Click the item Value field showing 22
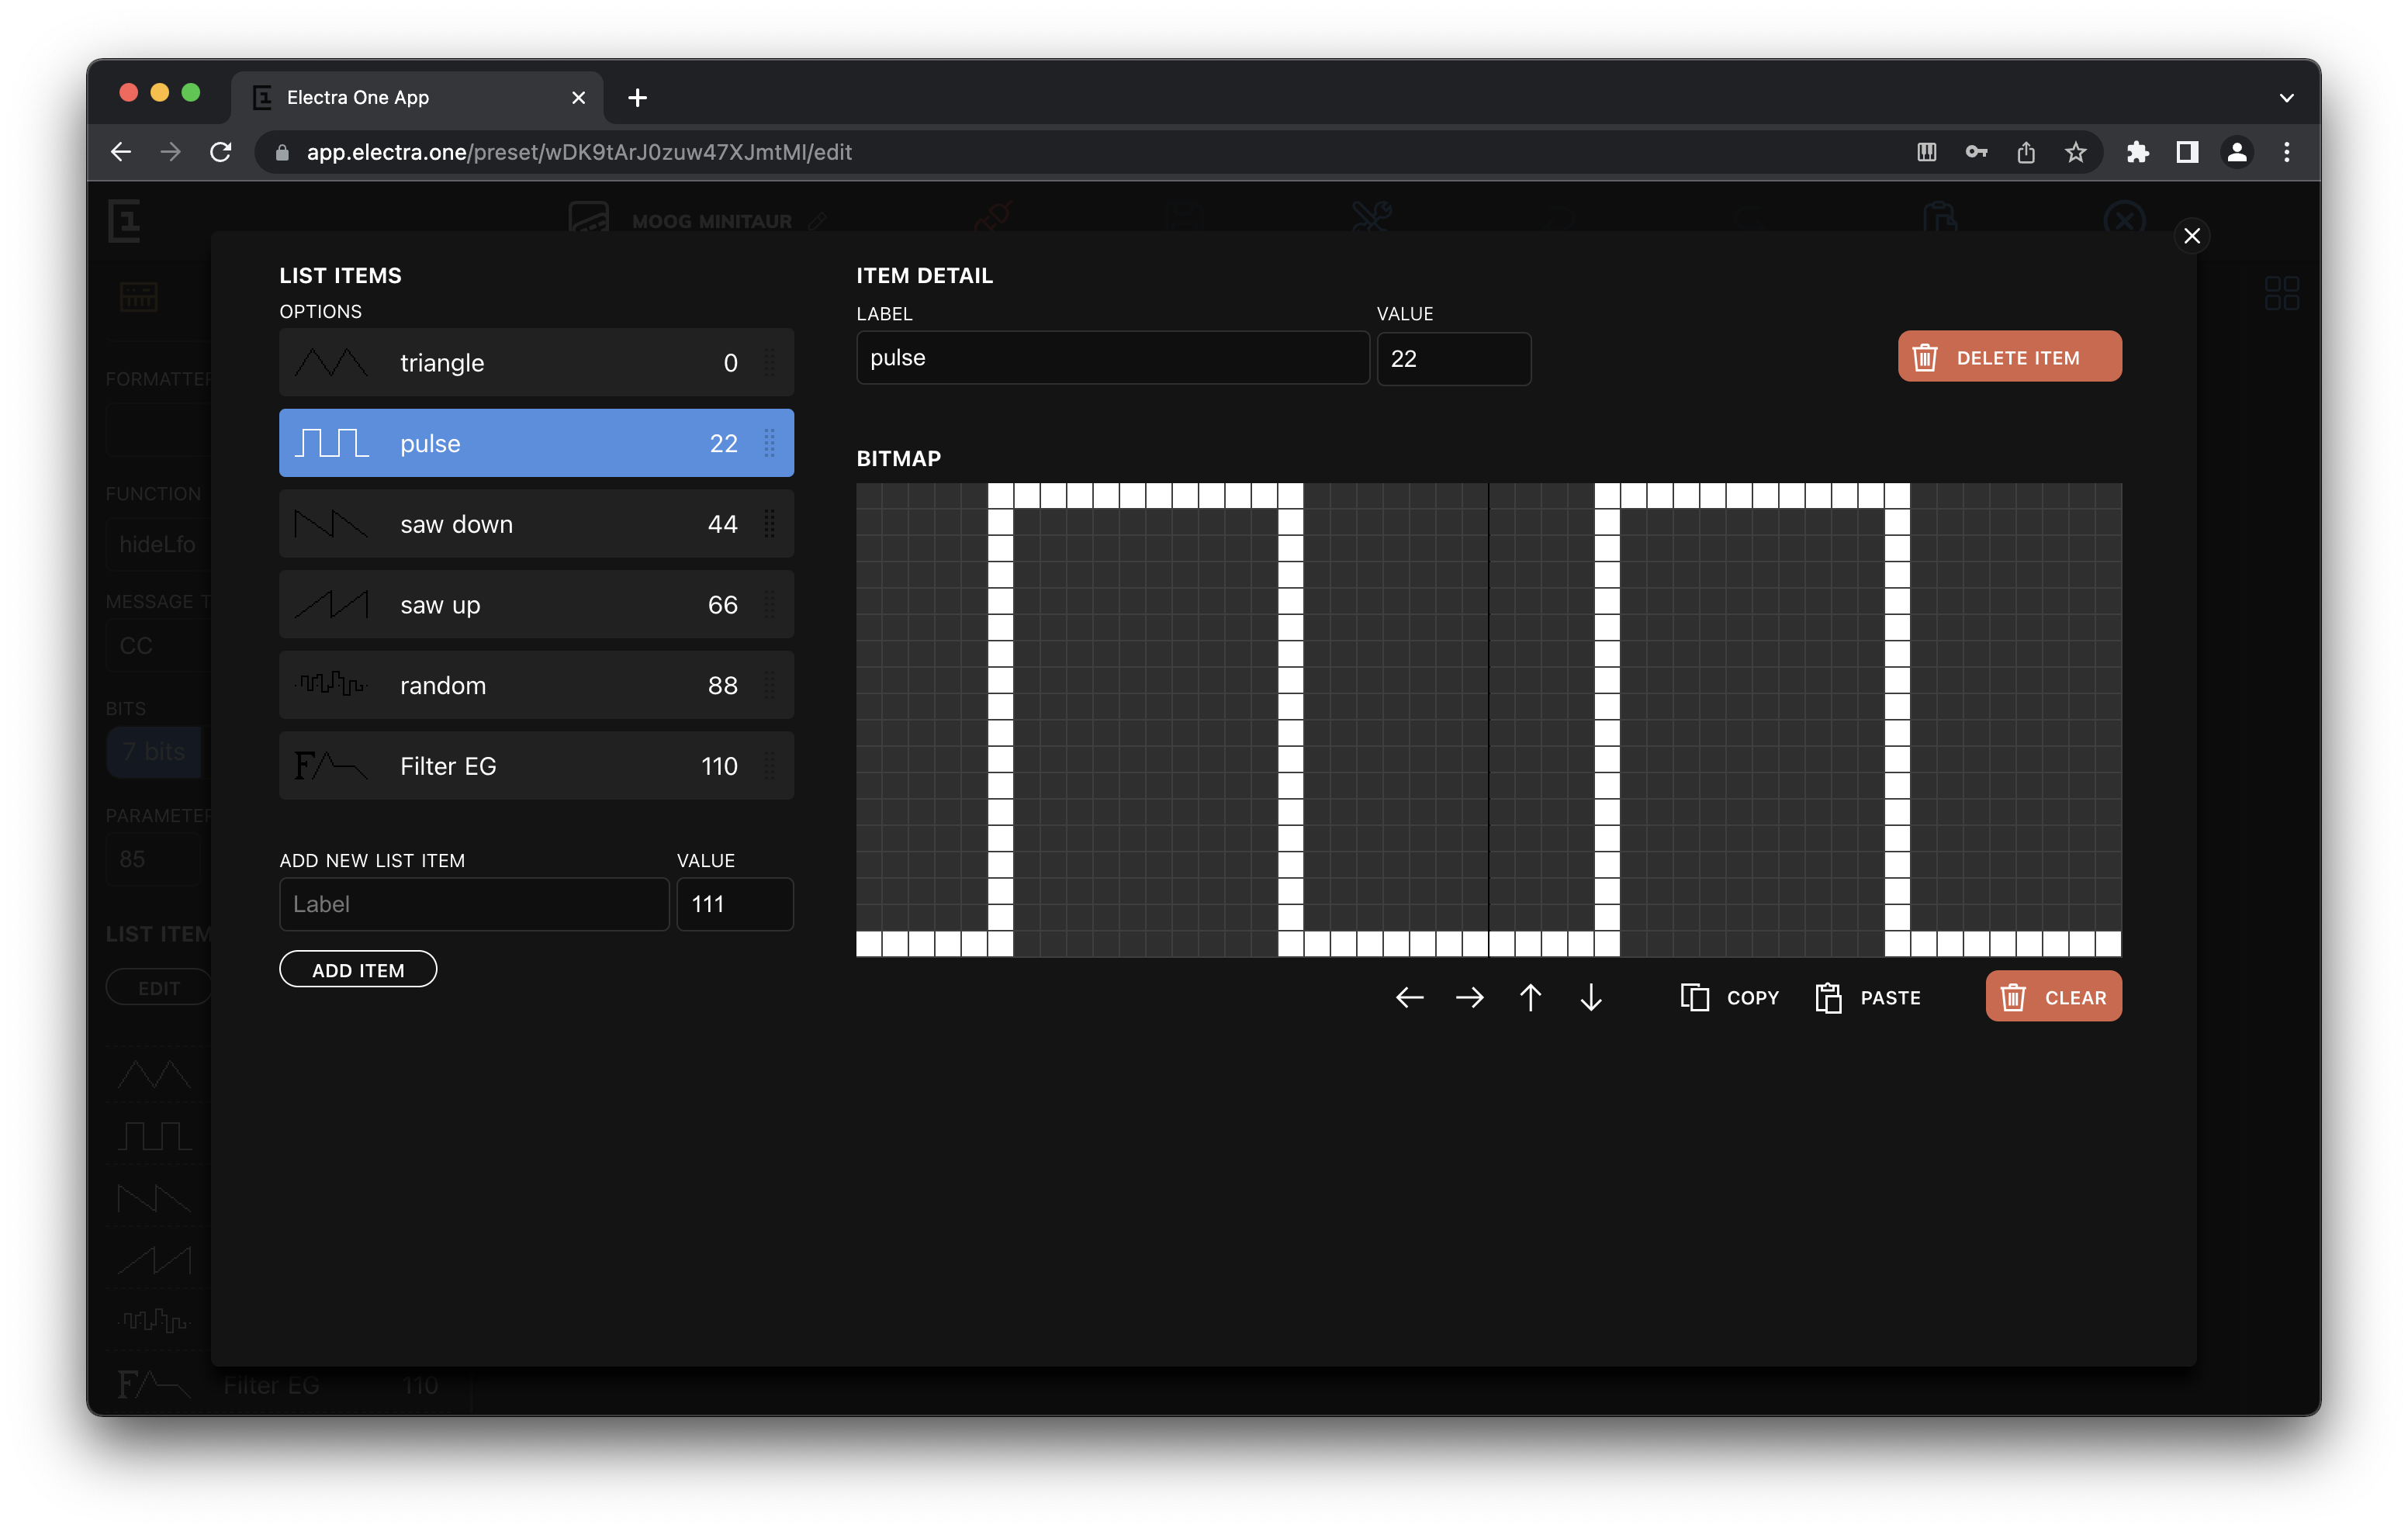This screenshot has height=1531, width=2408. (x=1453, y=359)
